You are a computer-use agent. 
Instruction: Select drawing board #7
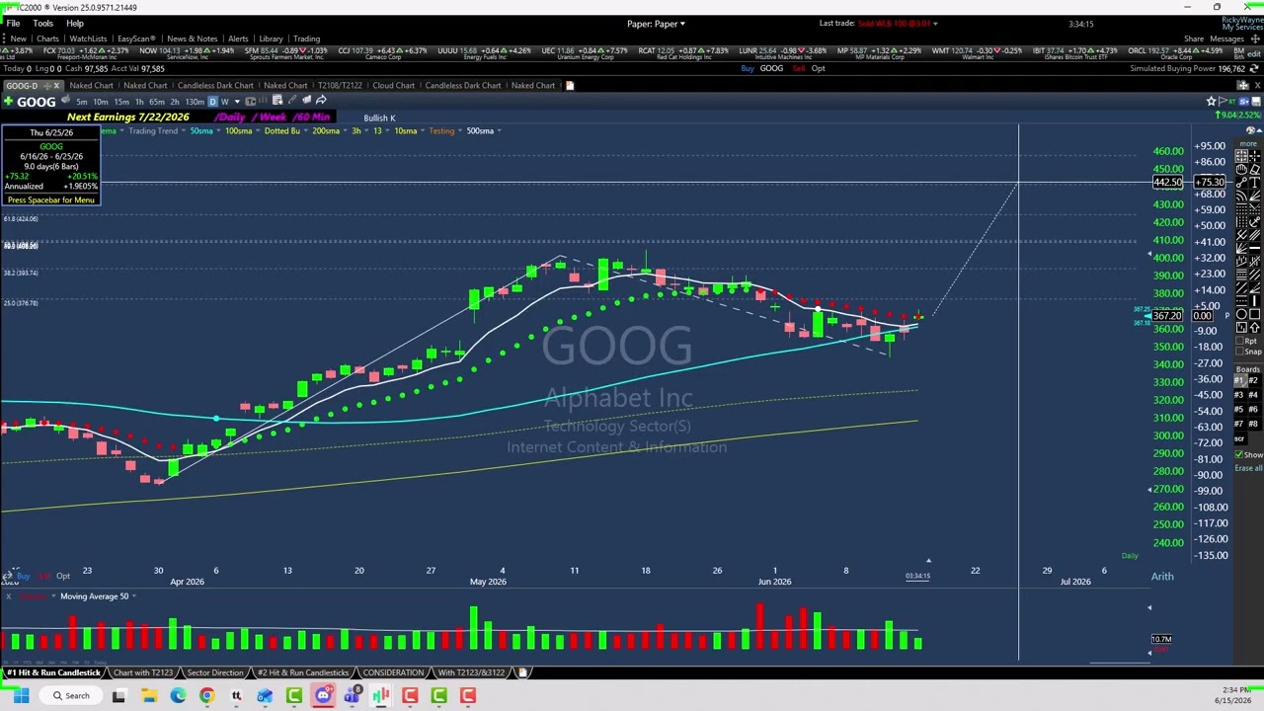tap(1239, 424)
